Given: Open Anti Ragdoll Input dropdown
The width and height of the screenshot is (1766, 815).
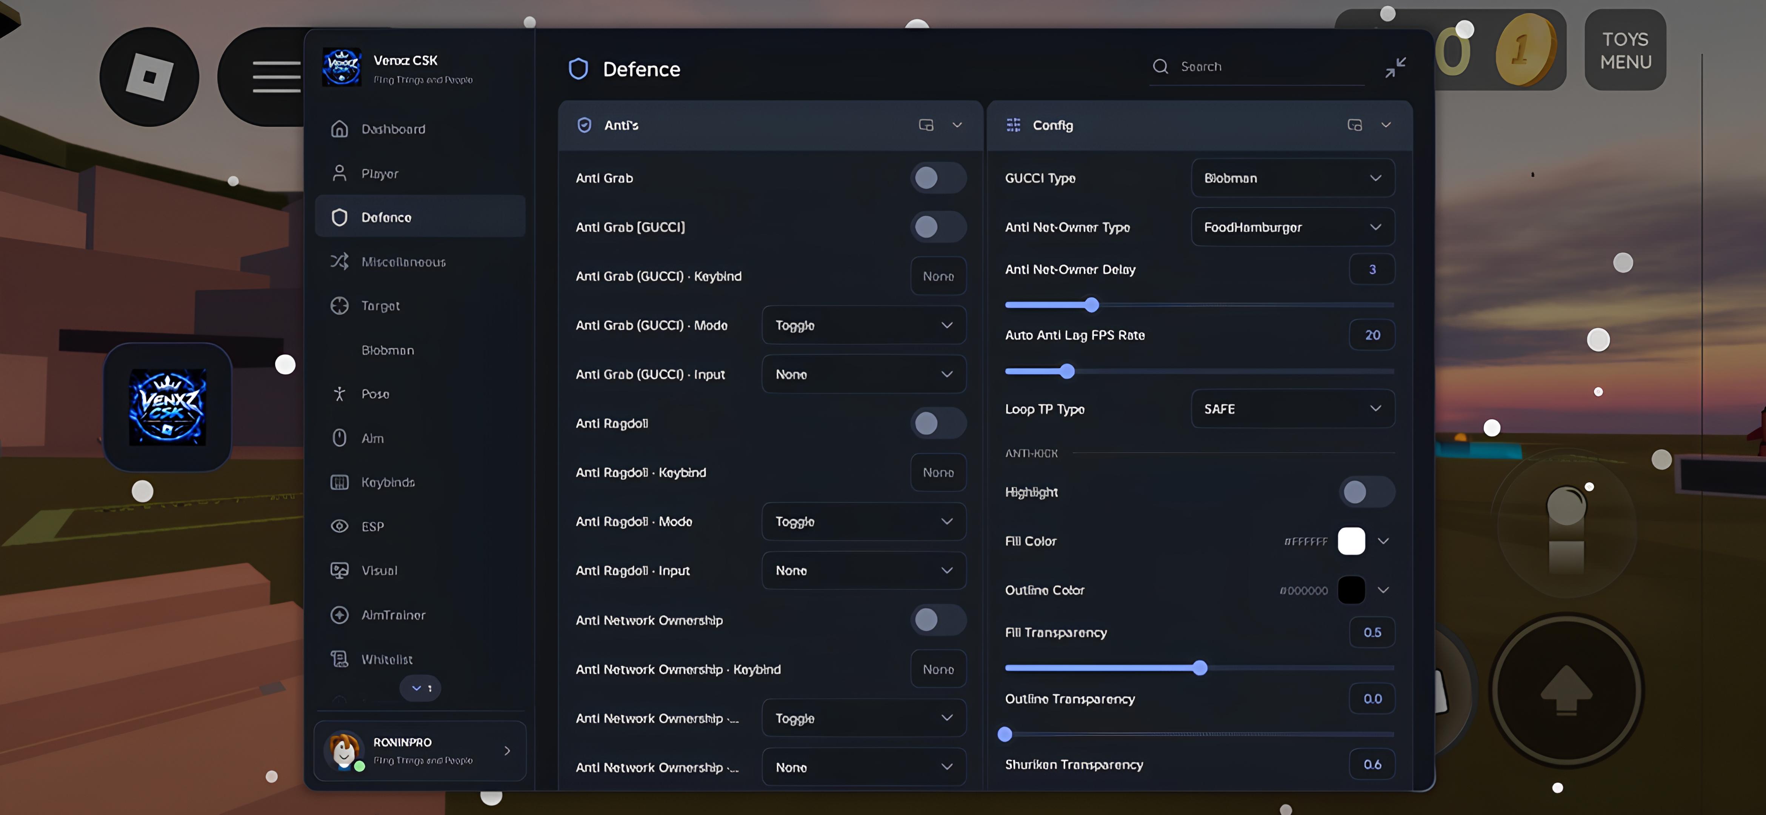Looking at the screenshot, I should (864, 570).
